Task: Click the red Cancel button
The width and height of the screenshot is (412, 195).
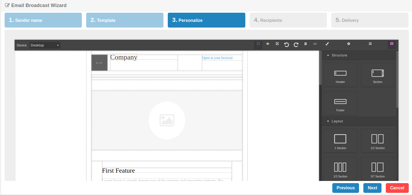Action: tap(397, 188)
